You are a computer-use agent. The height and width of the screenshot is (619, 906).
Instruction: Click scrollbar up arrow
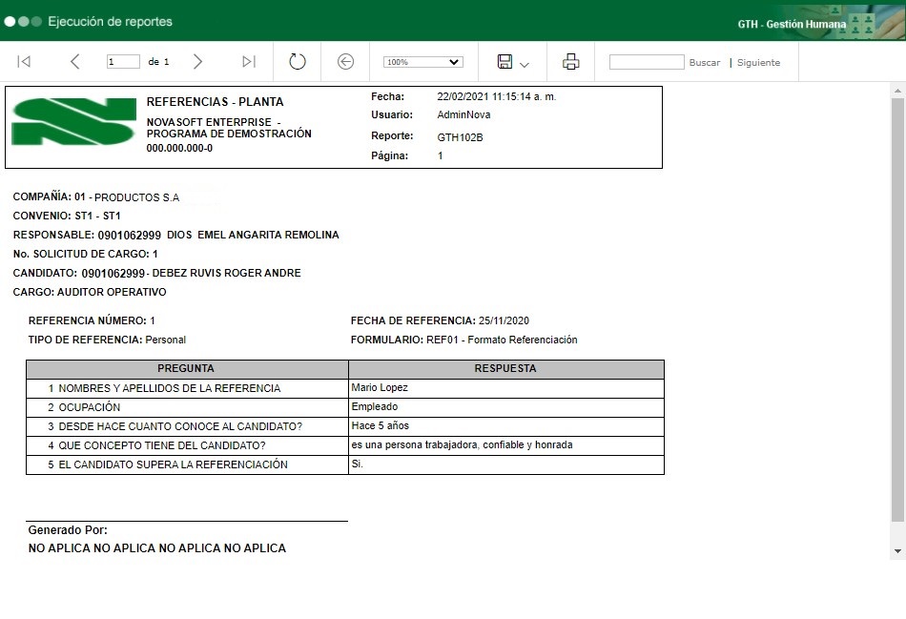[x=897, y=91]
